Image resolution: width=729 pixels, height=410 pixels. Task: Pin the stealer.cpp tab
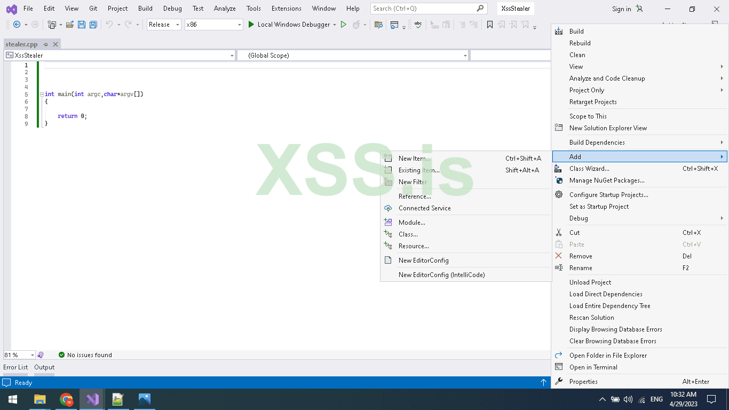pos(46,44)
